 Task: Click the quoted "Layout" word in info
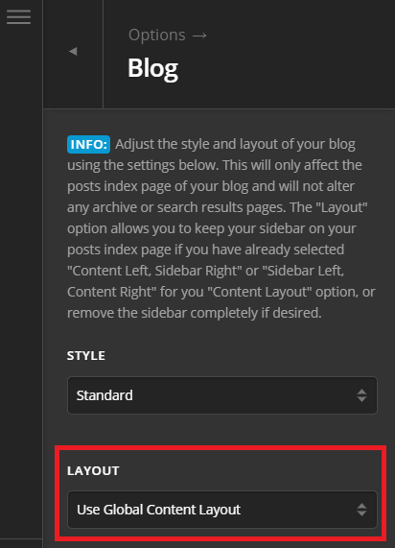(341, 207)
